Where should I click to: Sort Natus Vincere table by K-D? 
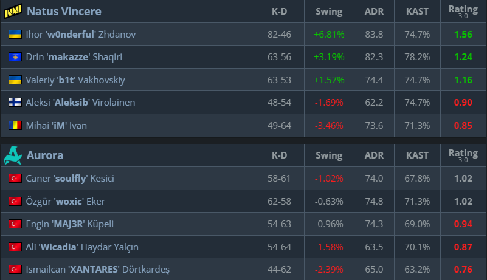[279, 12]
